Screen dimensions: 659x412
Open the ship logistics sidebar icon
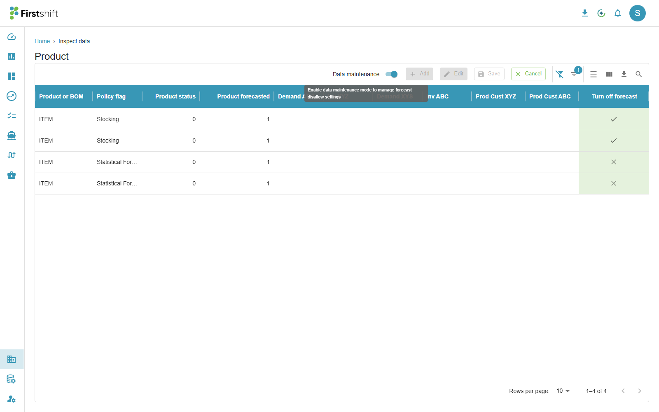(x=12, y=136)
